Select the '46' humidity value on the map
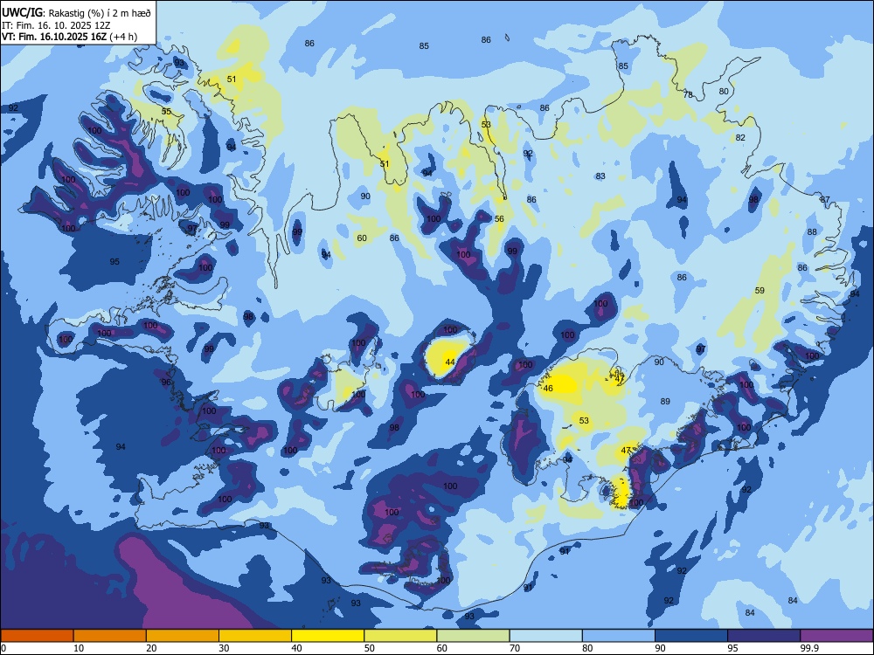The height and width of the screenshot is (655, 874). pos(548,389)
